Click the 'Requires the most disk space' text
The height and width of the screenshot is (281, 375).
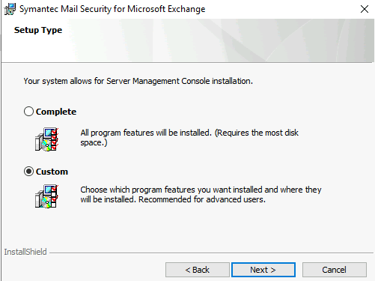coord(189,138)
